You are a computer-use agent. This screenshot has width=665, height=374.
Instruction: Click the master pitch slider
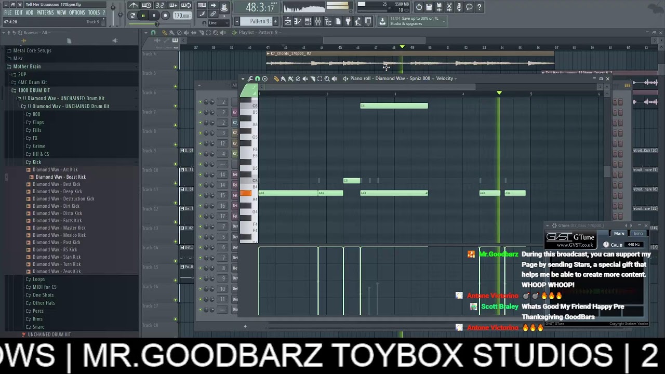[120, 15]
